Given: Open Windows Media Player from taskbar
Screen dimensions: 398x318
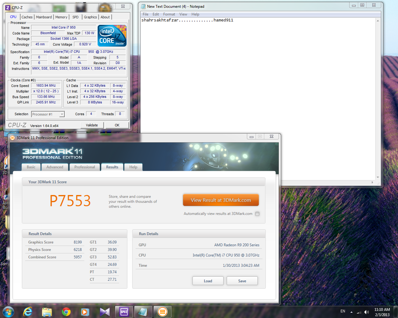Looking at the screenshot, I should [x=85, y=311].
